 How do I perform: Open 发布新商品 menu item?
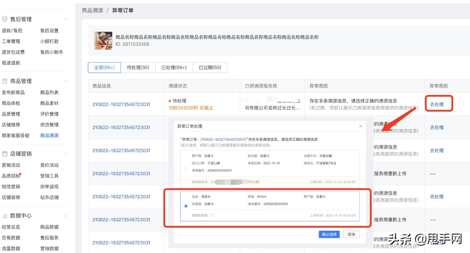tap(13, 92)
